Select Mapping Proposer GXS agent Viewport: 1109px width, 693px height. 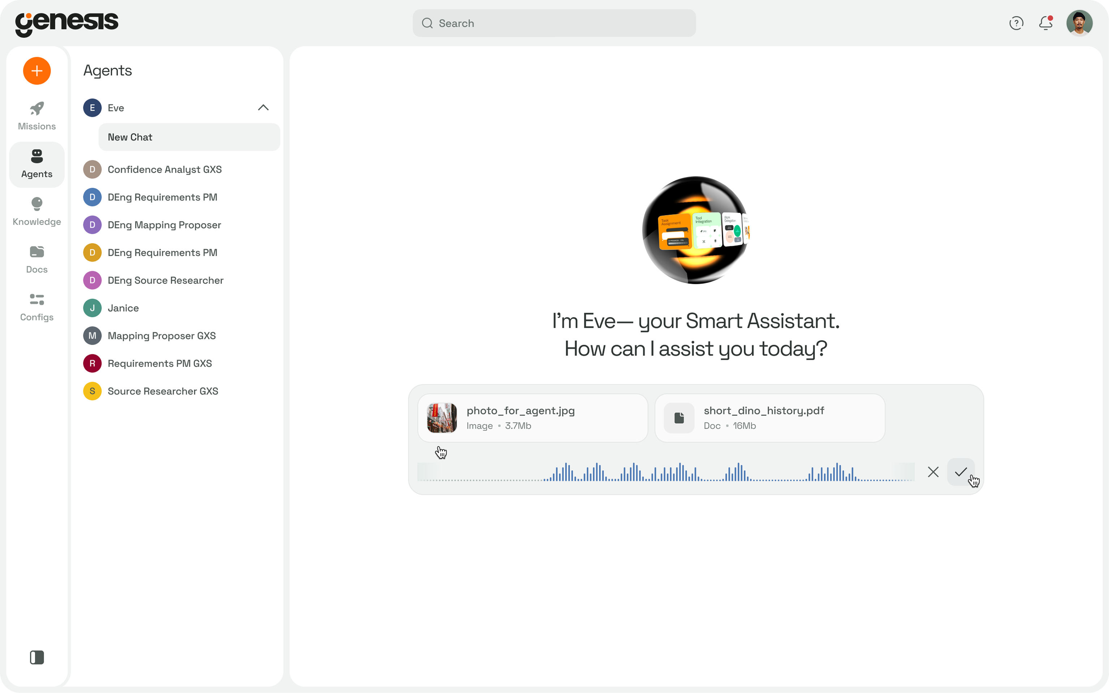tap(176, 336)
